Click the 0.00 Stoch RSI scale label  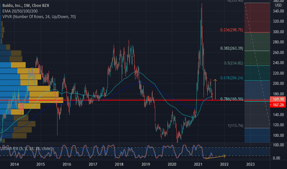276,158
